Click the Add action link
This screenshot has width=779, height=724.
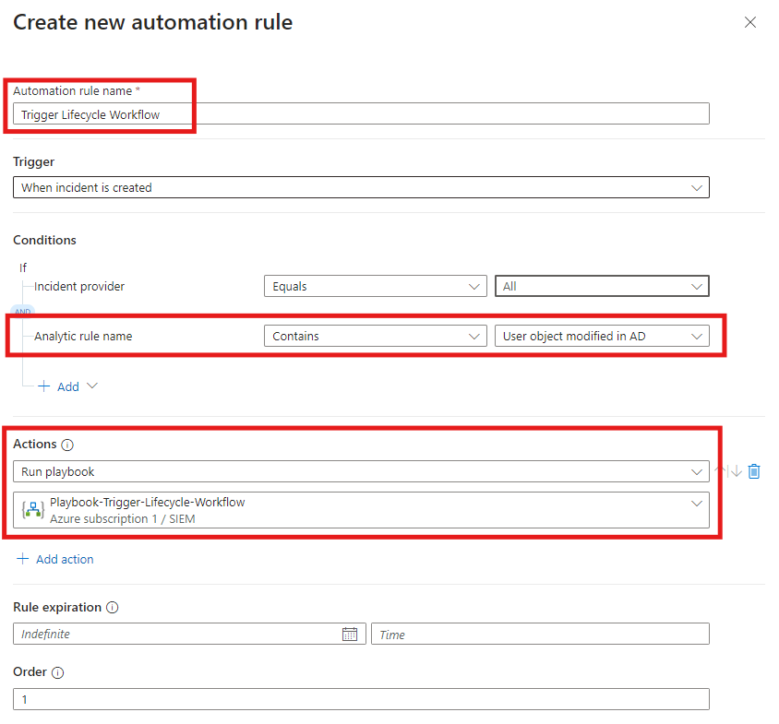click(x=55, y=559)
